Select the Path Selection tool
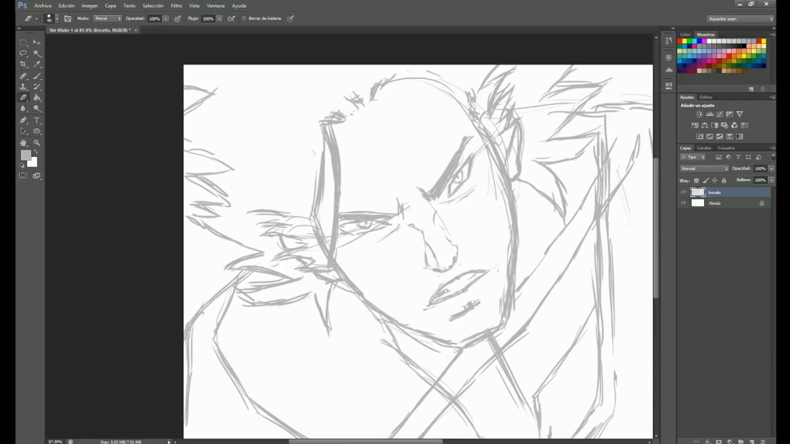The height and width of the screenshot is (444, 790). pyautogui.click(x=23, y=131)
